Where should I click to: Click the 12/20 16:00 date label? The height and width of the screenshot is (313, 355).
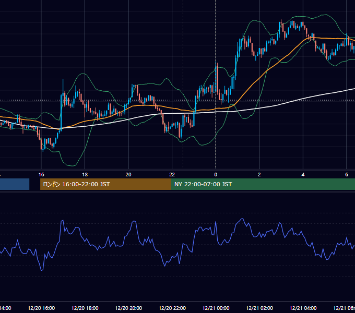(x=41, y=308)
